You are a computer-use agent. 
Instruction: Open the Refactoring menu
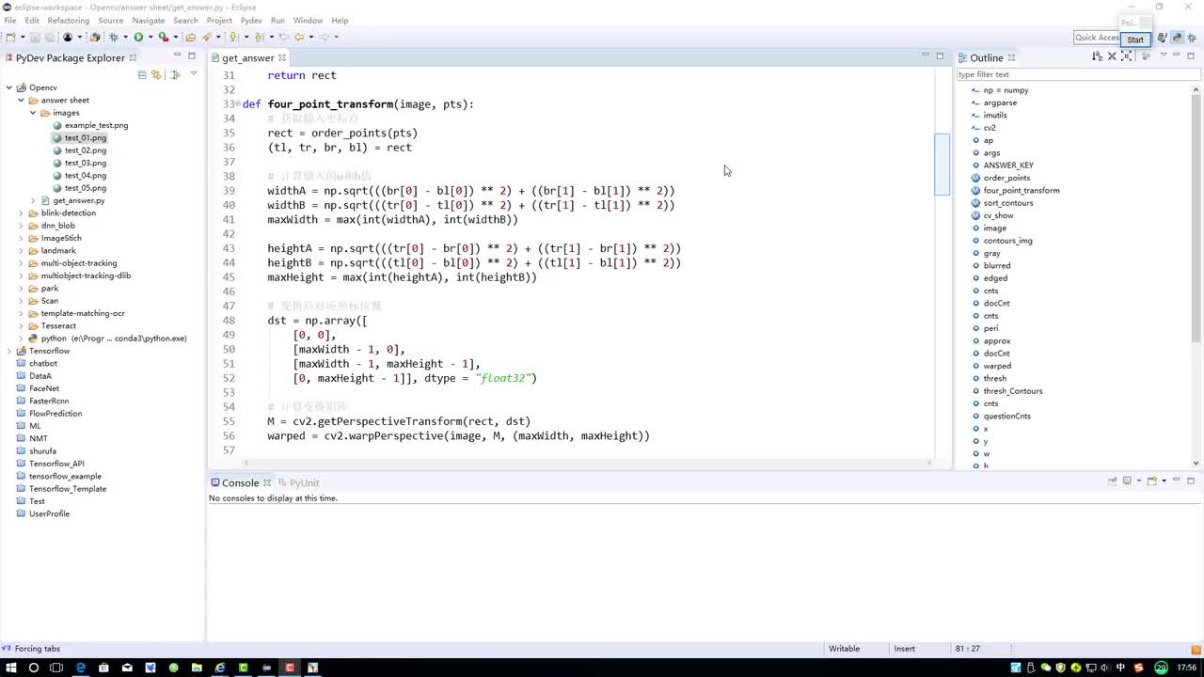pyautogui.click(x=68, y=21)
